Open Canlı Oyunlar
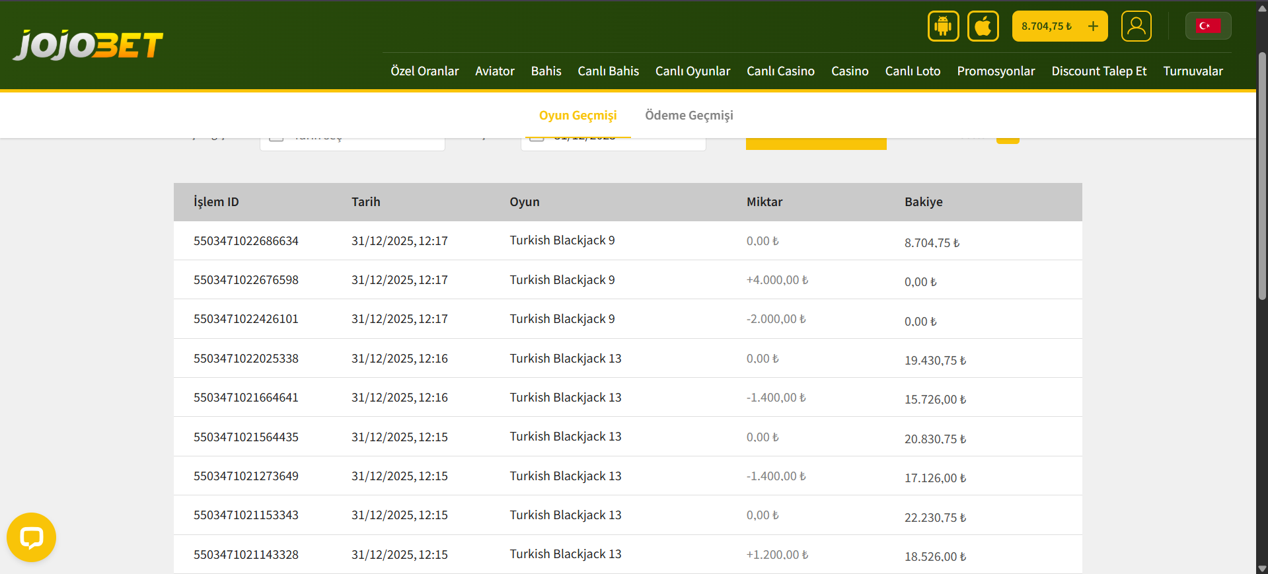This screenshot has height=574, width=1268. (692, 71)
